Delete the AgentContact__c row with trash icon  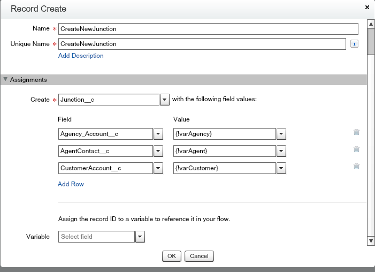(x=356, y=149)
